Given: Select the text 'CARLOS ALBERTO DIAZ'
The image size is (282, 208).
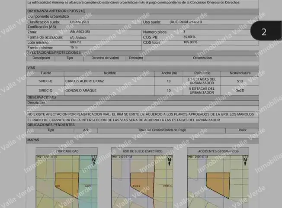Looking at the screenshot, I should pos(84,81).
